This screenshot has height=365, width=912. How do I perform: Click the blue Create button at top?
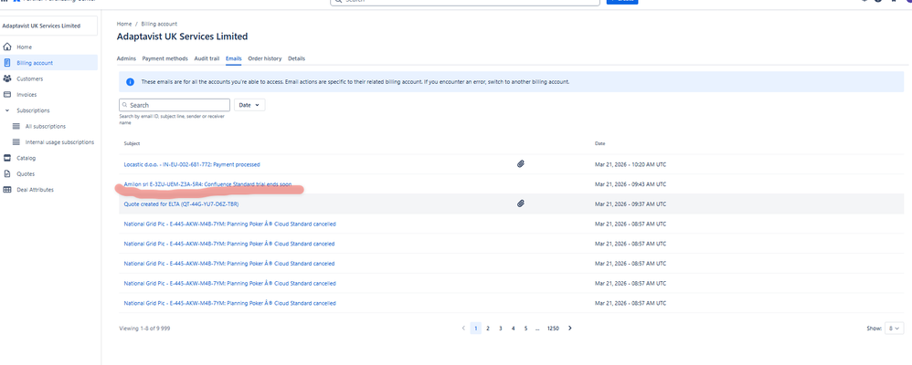(x=622, y=2)
